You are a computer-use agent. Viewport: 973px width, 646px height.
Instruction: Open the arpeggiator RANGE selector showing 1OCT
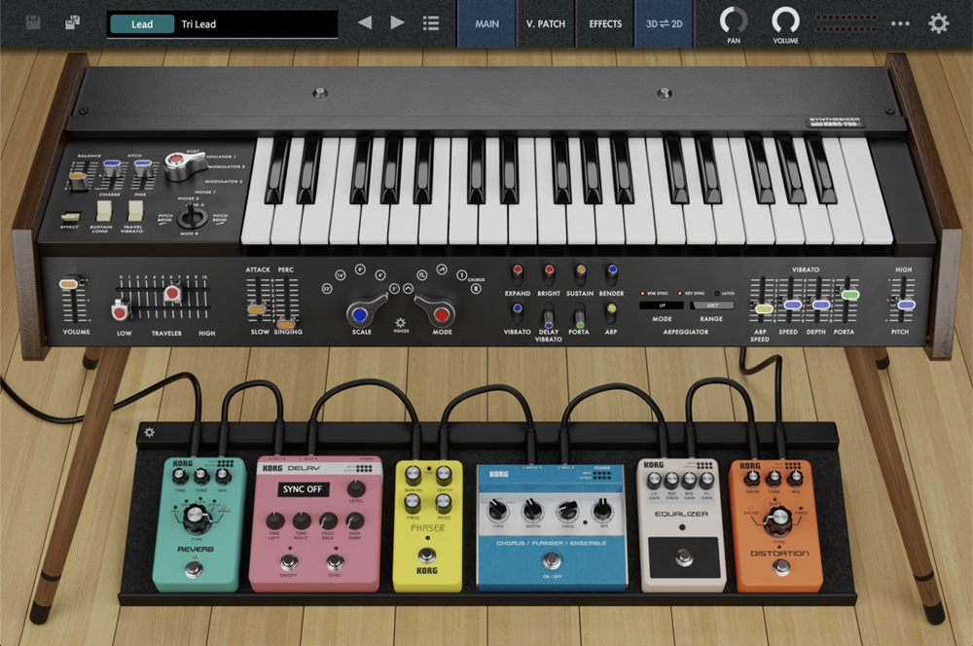tap(711, 305)
